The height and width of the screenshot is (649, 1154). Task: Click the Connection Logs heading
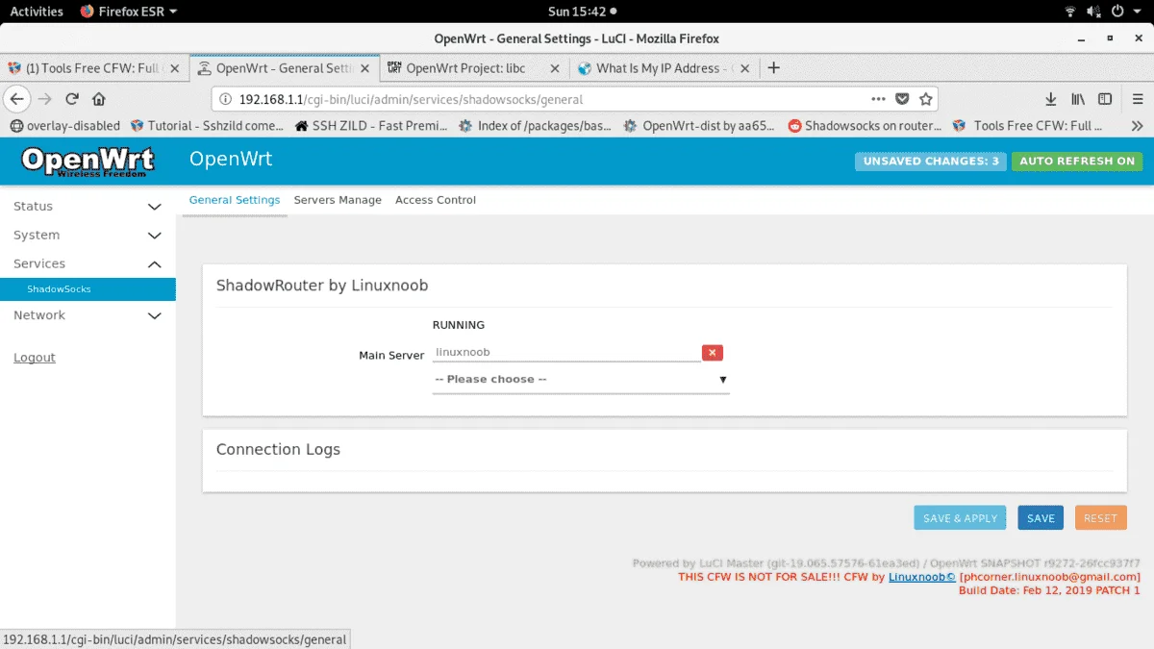[x=278, y=449]
